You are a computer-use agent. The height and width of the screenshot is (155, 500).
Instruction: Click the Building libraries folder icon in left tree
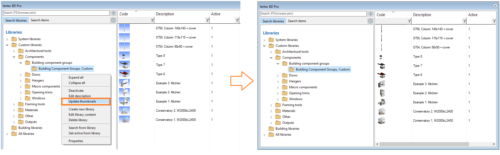click(x=14, y=128)
